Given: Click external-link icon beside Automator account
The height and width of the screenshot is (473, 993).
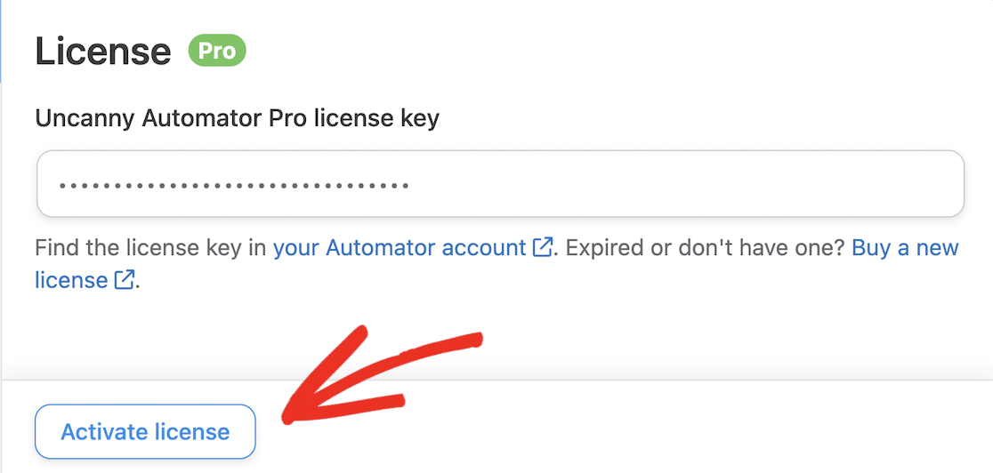Looking at the screenshot, I should [542, 247].
